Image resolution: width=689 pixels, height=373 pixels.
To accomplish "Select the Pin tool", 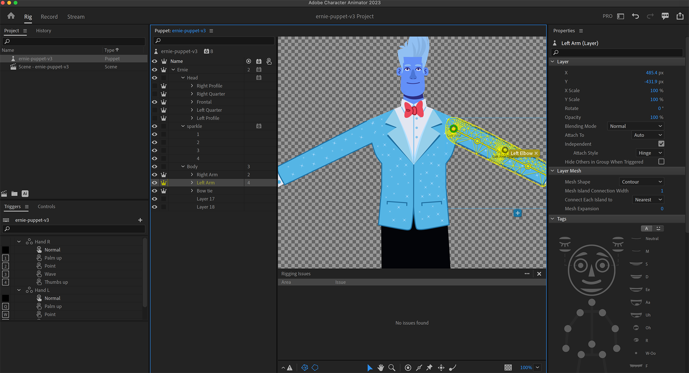I will pyautogui.click(x=430, y=367).
